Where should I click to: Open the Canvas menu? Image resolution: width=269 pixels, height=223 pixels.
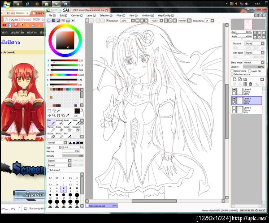77,15
